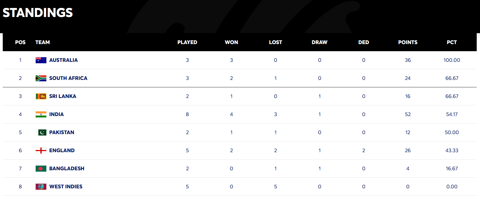Click the STANDINGS heading
The width and height of the screenshot is (480, 199).
38,13
